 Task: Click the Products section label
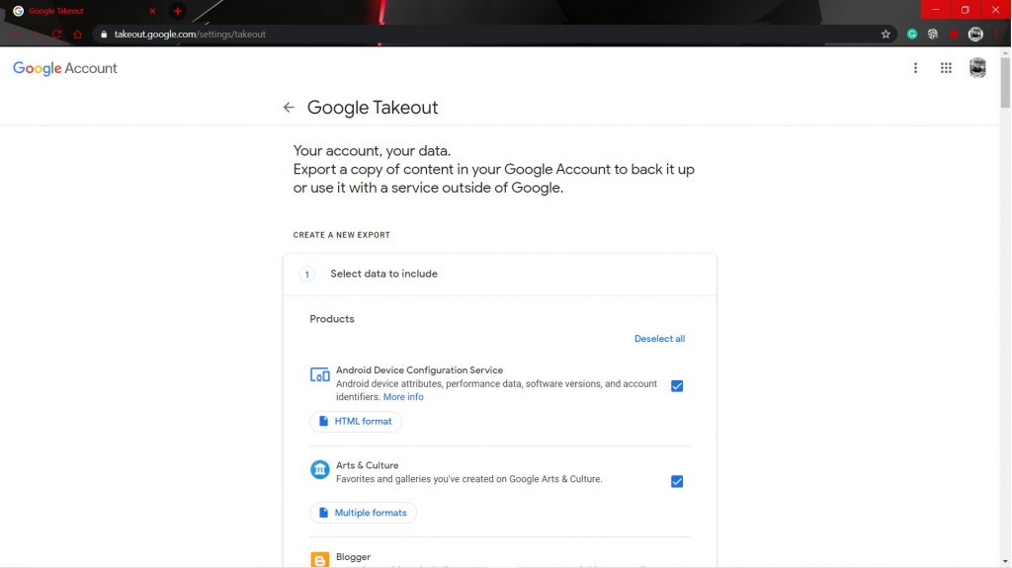(x=332, y=319)
